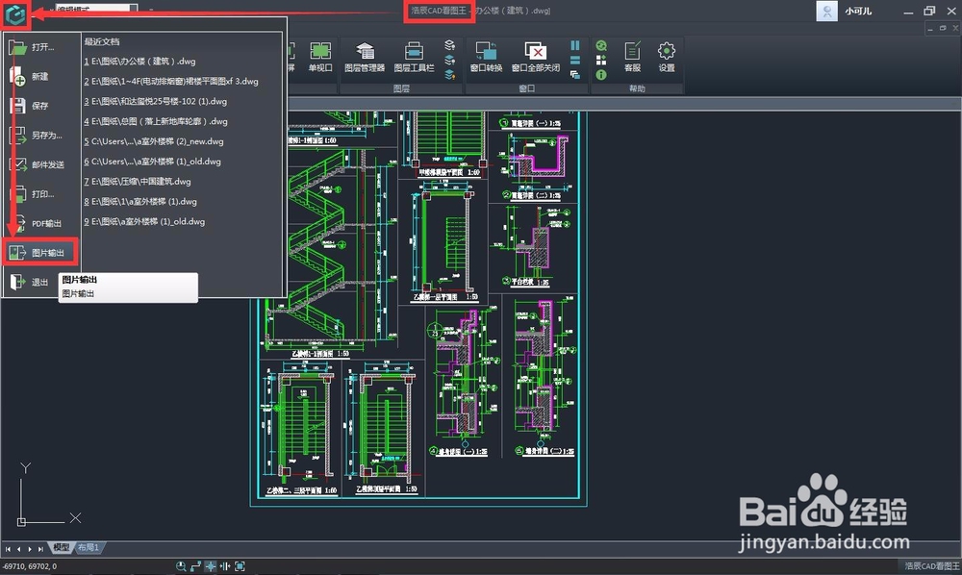This screenshot has height=575, width=962.
Task: Click zoom magnifier status bar icon
Action: [181, 566]
